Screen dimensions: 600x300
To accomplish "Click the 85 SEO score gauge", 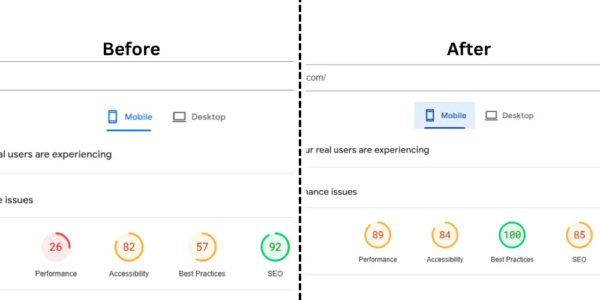I will click(x=580, y=235).
